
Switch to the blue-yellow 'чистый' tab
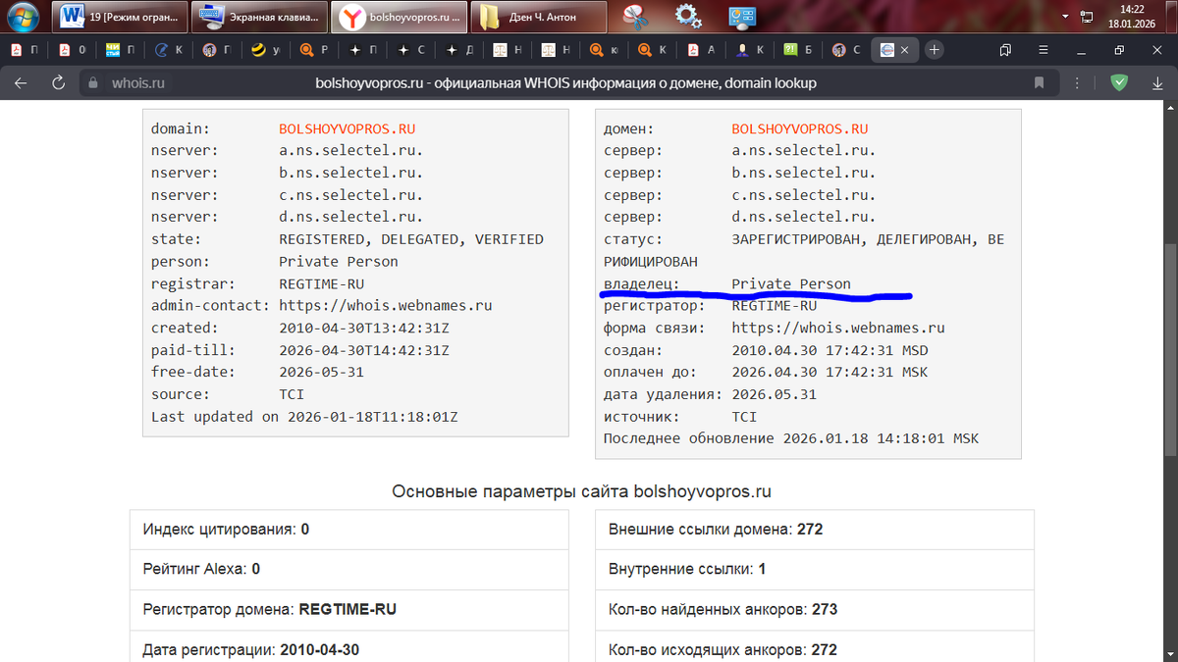[x=121, y=49]
